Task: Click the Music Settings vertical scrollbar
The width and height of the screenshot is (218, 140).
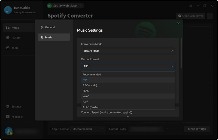Action: (x=181, y=53)
